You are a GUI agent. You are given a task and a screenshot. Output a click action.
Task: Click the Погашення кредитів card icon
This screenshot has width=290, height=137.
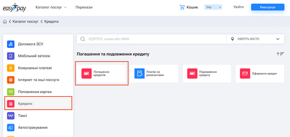(x=87, y=74)
